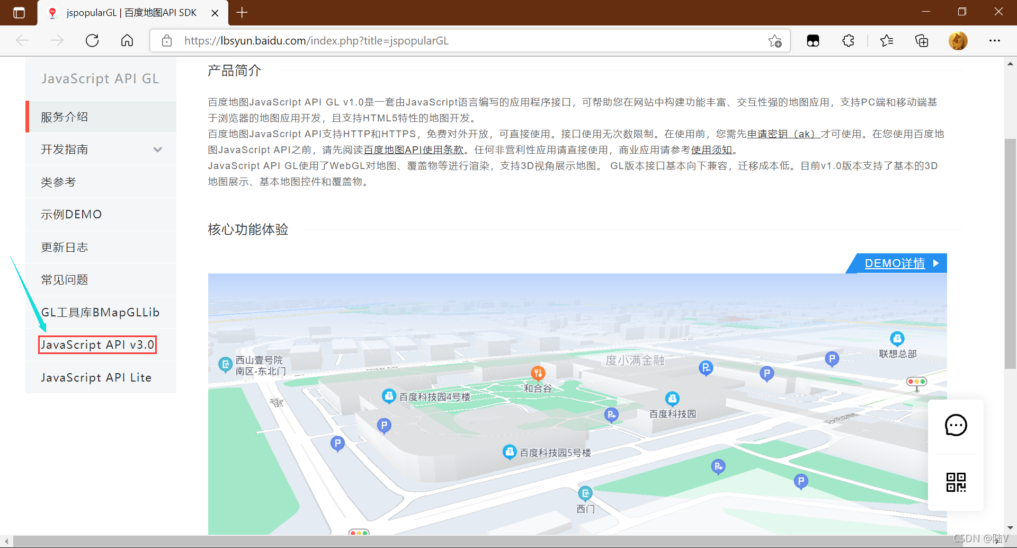Open GL工具库BMapGLLib sidebar item

101,312
